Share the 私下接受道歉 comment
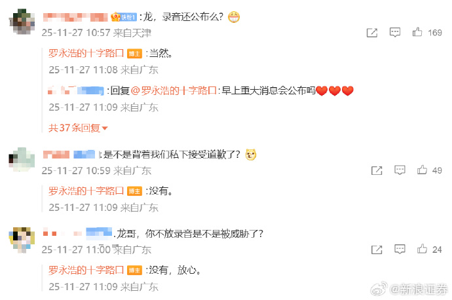This screenshot has height=300, width=452. coord(377,170)
